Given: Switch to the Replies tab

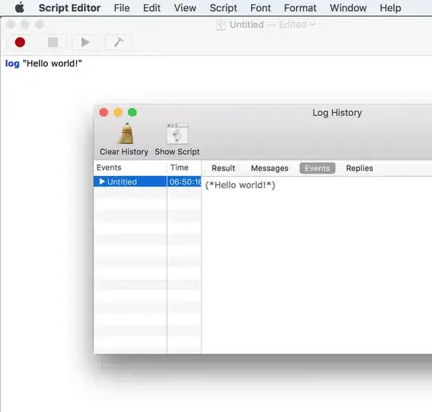Looking at the screenshot, I should point(359,168).
